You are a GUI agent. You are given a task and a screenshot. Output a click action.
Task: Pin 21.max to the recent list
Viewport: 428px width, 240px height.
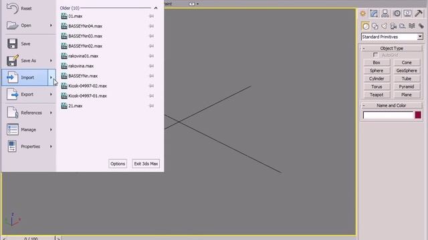coord(152,106)
